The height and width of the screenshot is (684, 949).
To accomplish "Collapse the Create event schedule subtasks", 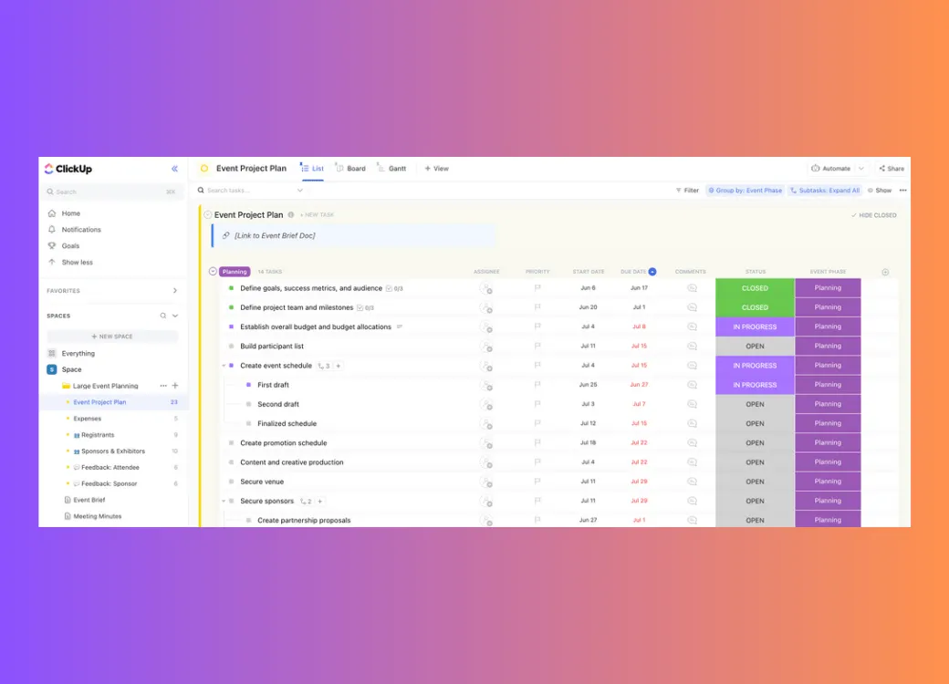I will pos(224,366).
